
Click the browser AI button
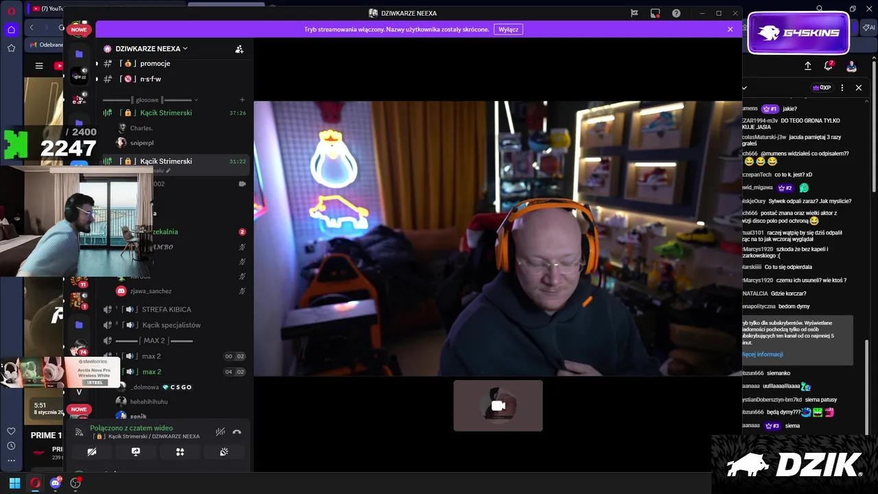click(870, 27)
